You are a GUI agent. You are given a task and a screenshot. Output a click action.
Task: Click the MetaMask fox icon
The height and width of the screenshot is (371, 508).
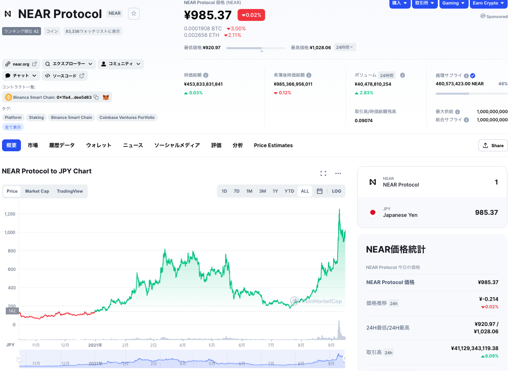(x=106, y=97)
